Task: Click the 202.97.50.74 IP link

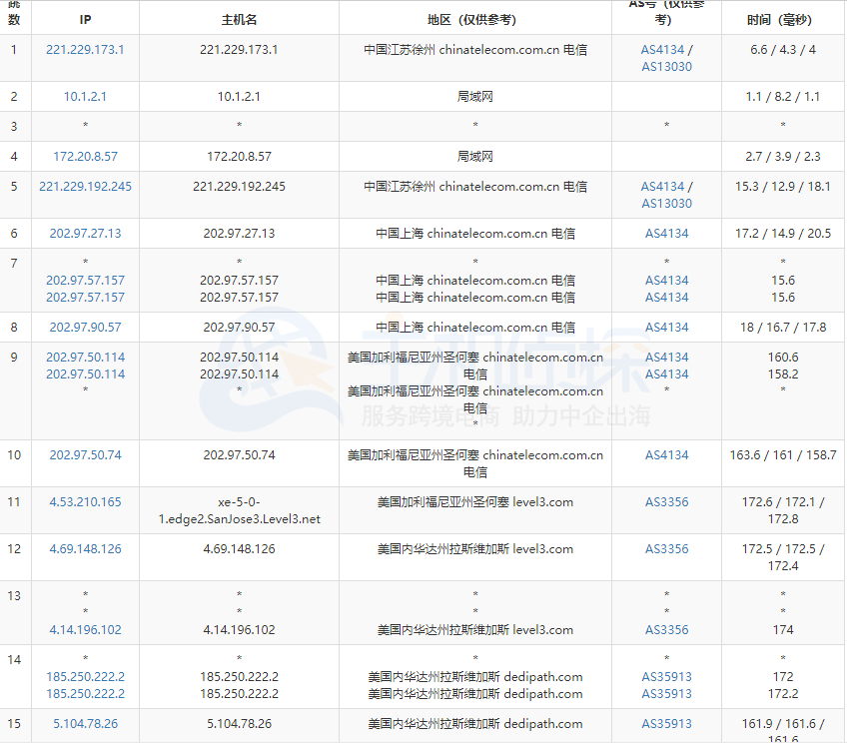Action: click(85, 454)
